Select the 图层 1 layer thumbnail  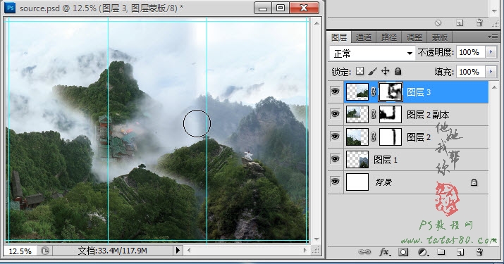pos(357,160)
